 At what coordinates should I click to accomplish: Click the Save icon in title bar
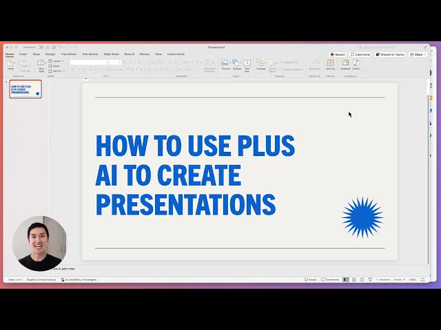tap(54, 47)
